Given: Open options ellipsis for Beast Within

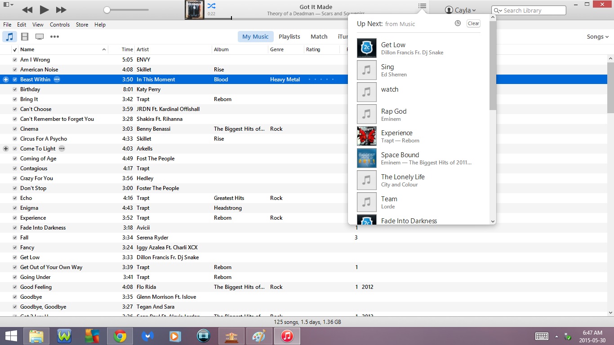Looking at the screenshot, I should (x=57, y=80).
